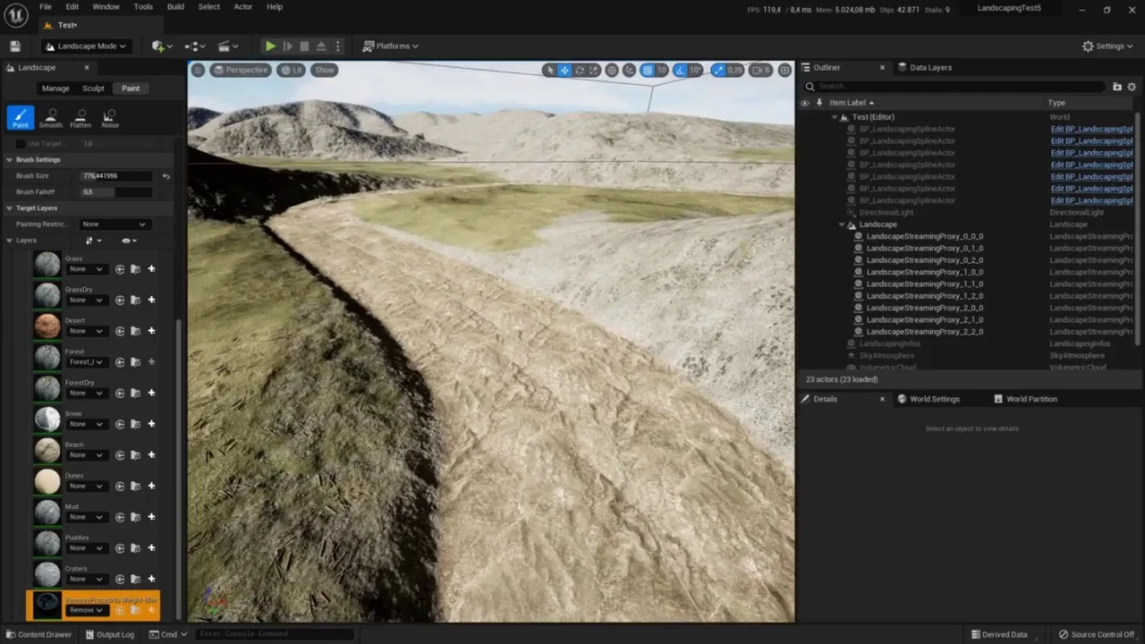Viewport: 1145px width, 644px height.
Task: Open the Painting Restriction dropdown
Action: [114, 224]
